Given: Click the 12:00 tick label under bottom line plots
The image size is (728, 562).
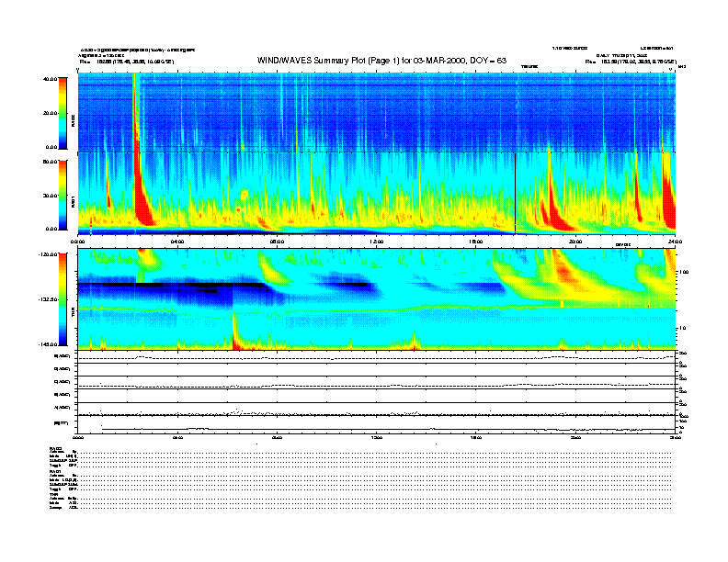Looking at the screenshot, I should point(377,437).
